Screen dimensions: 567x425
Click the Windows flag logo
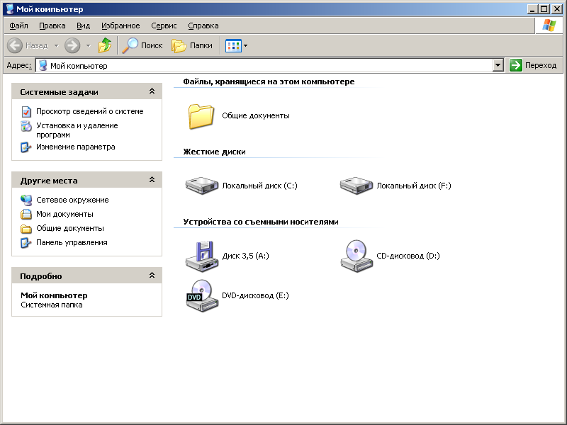click(549, 25)
